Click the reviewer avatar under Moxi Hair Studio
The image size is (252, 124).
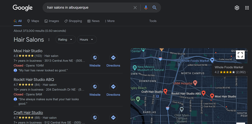point(15,70)
